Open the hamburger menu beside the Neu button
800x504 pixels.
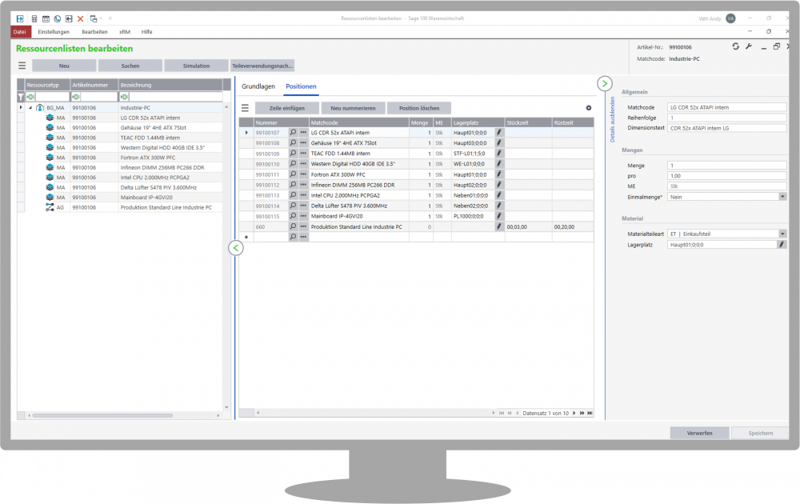tap(22, 66)
